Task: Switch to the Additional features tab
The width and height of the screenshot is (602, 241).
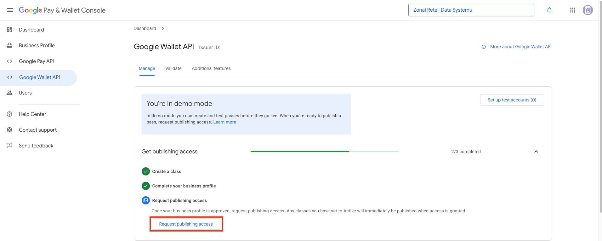Action: tap(211, 68)
